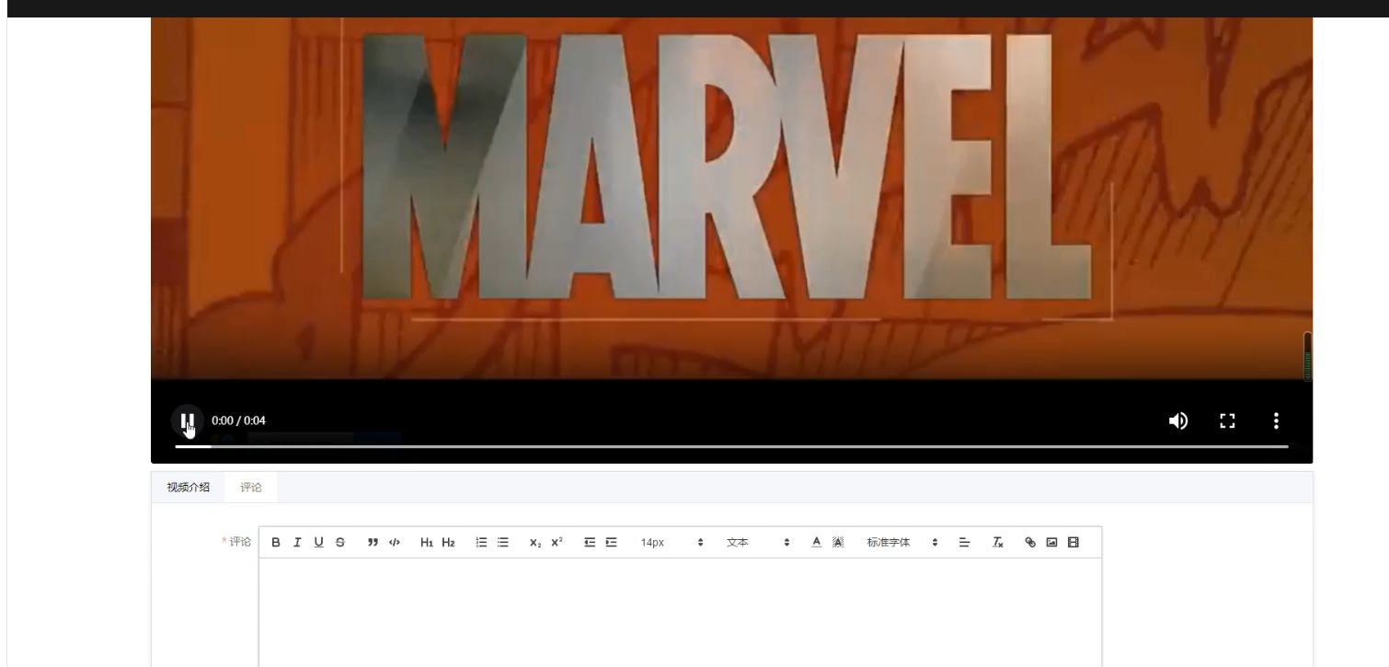
Task: Seek along the video progress bar
Action: [x=732, y=446]
